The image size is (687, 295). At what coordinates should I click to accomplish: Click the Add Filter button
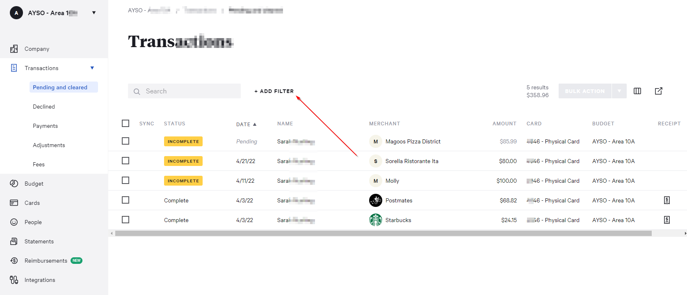pos(274,91)
